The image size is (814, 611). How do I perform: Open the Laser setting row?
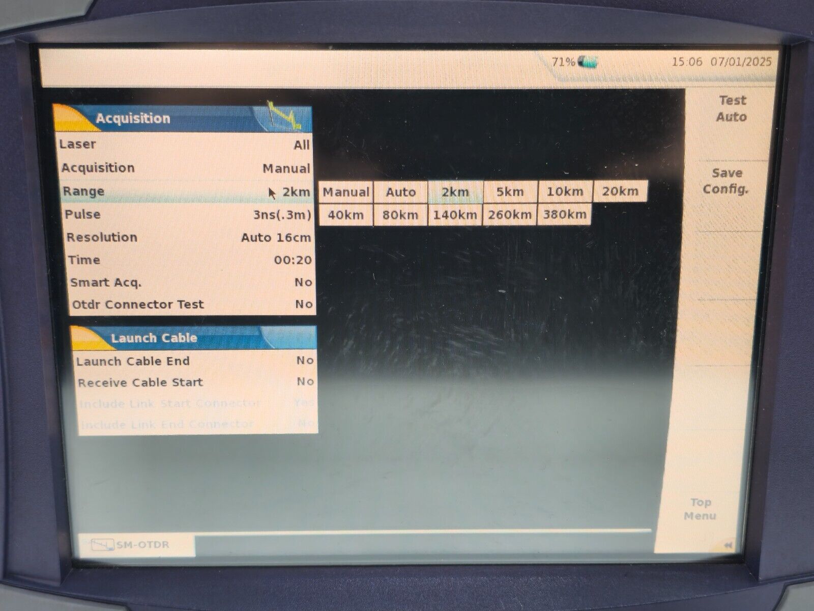click(x=184, y=145)
